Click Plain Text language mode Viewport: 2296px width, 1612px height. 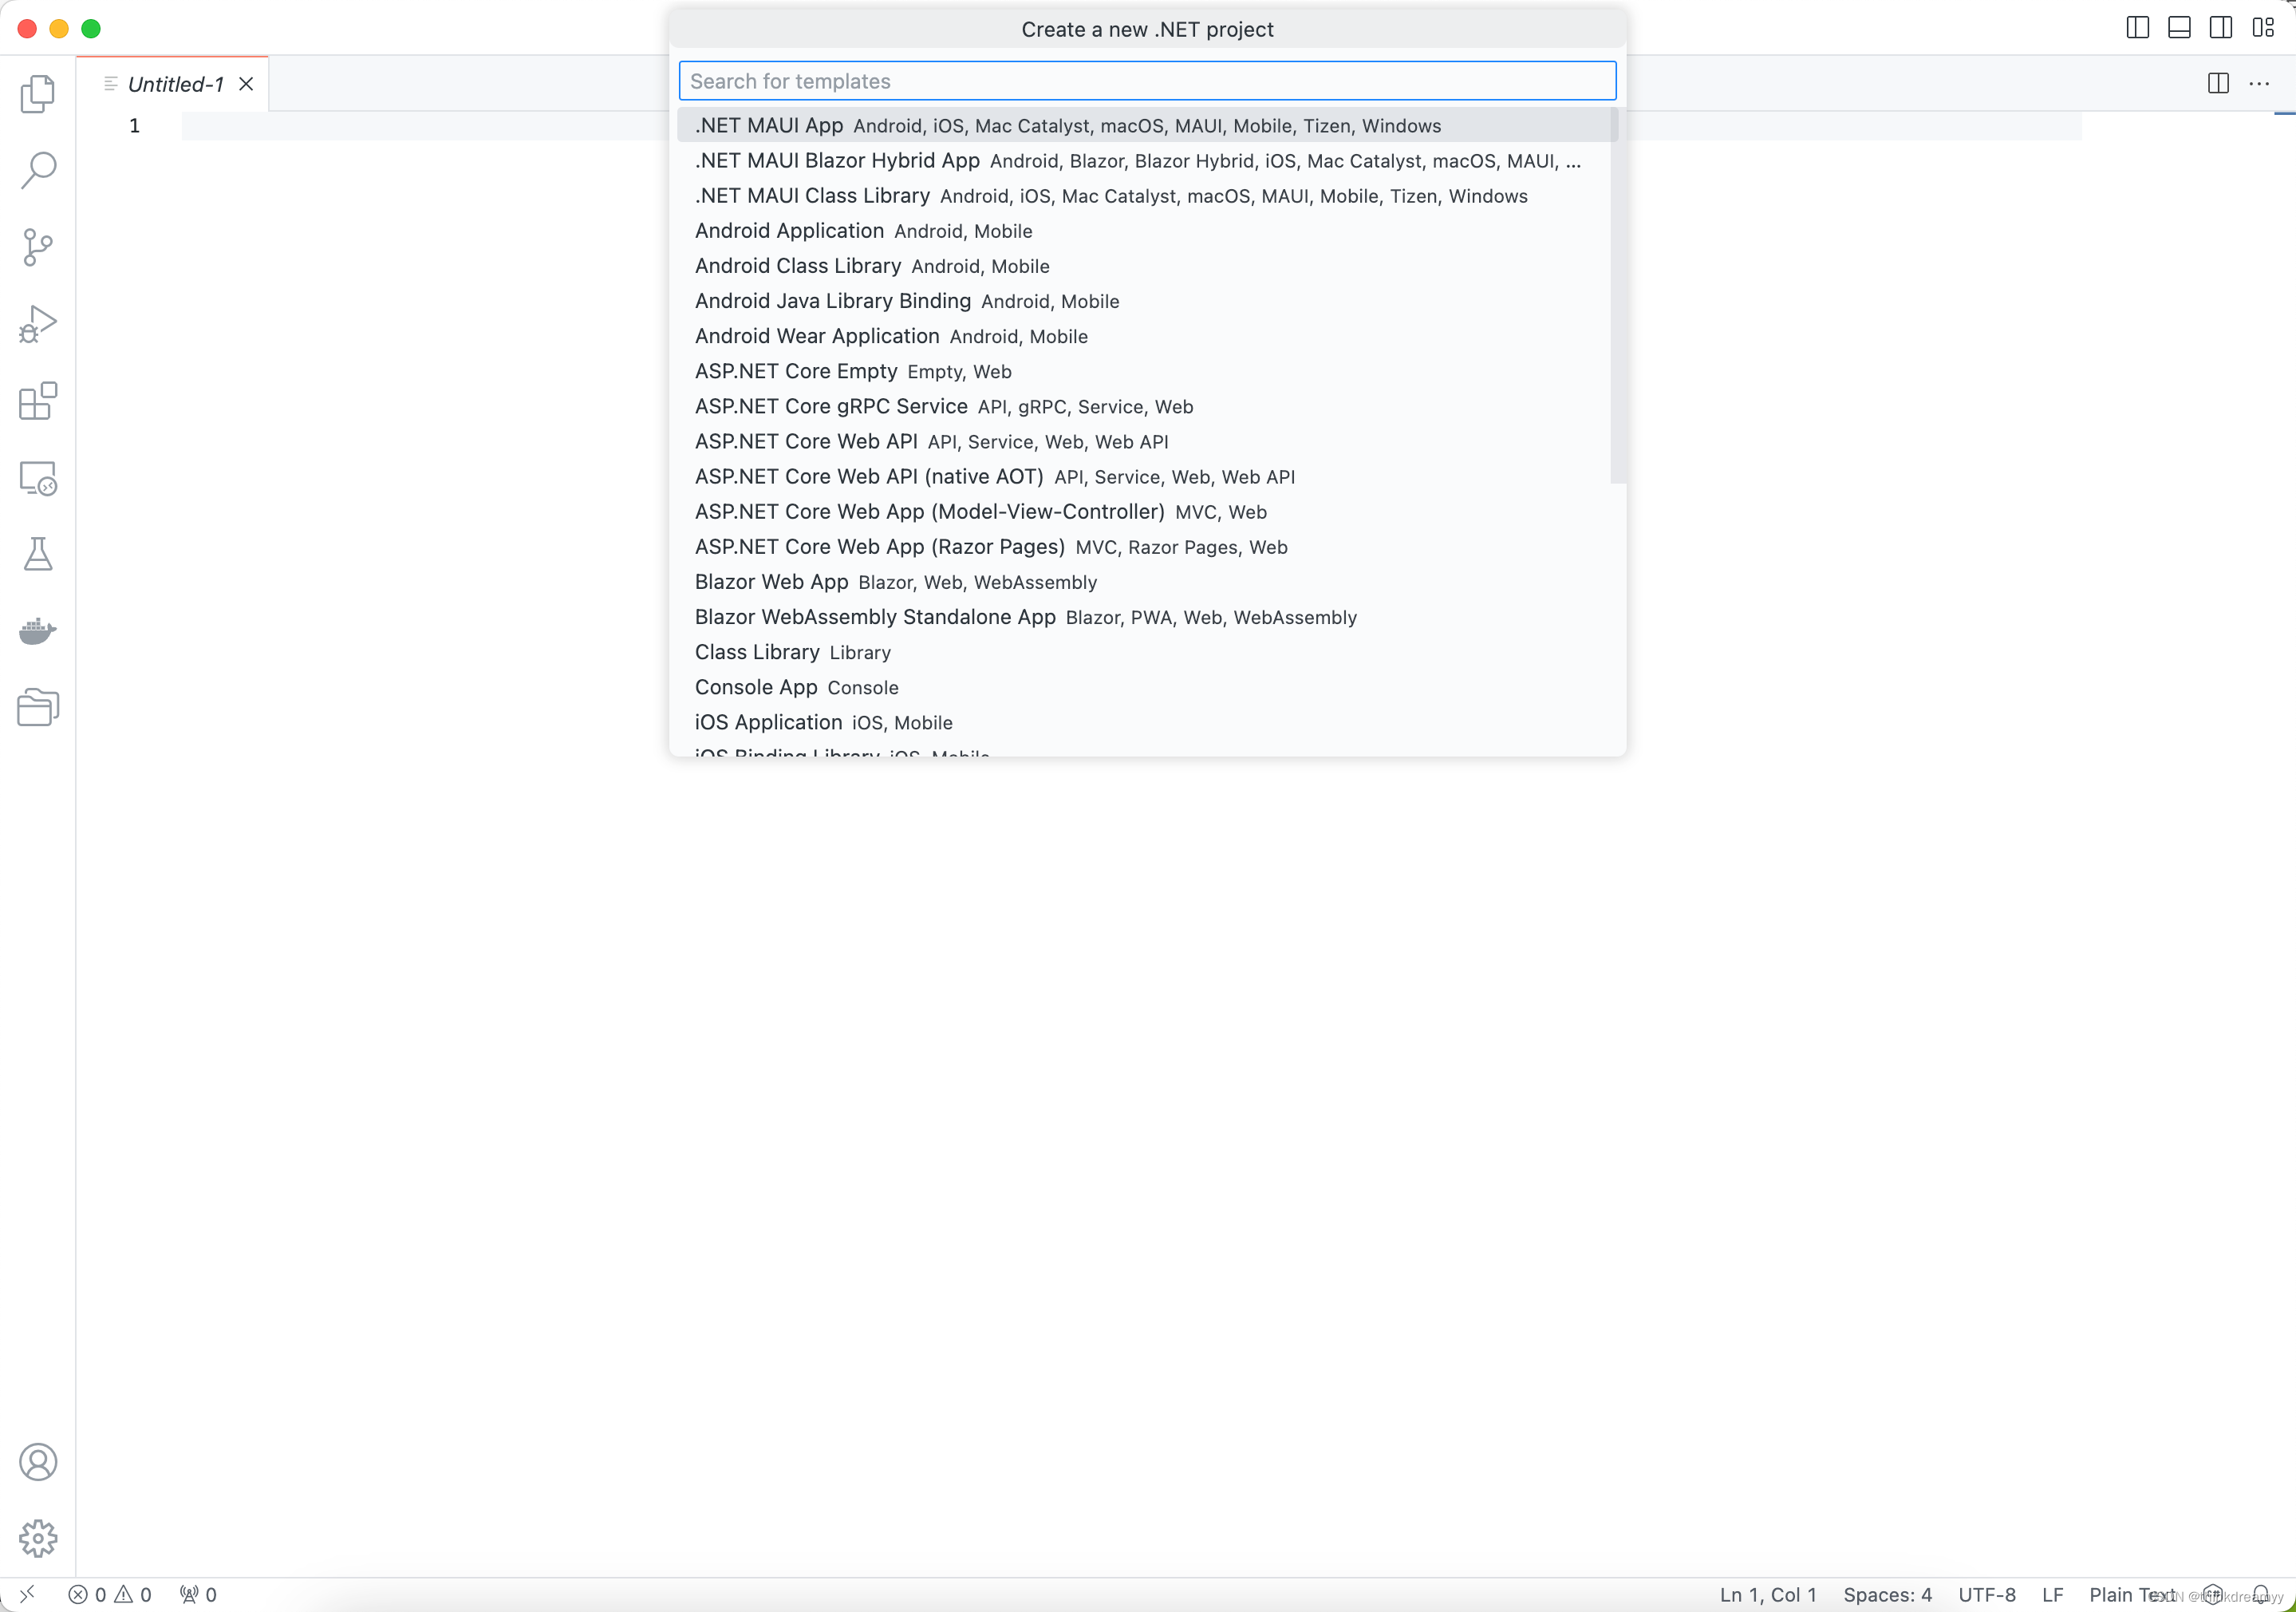(x=2130, y=1594)
